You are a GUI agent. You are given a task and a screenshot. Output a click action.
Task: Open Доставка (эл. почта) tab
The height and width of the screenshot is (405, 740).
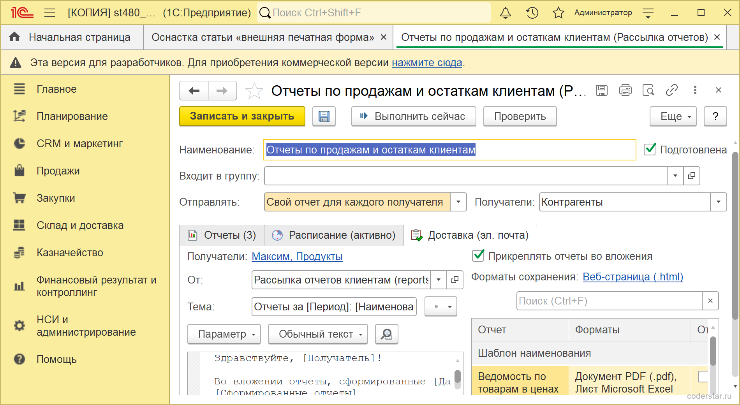coord(470,235)
